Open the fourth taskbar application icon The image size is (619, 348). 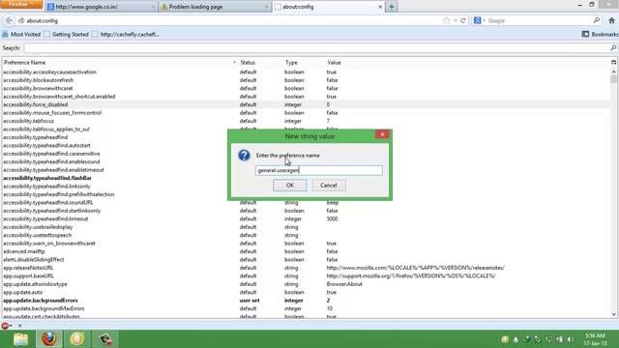[x=105, y=339]
